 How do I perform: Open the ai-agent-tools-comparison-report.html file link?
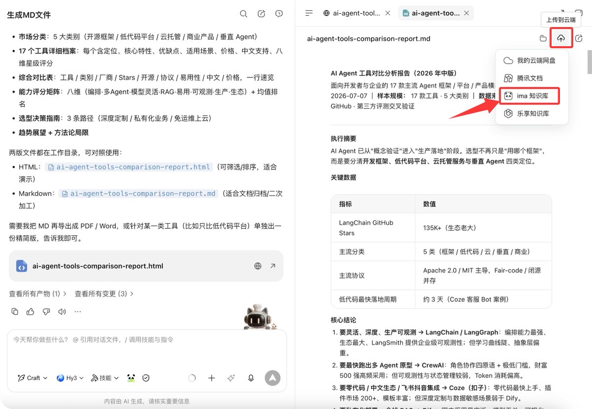click(129, 167)
